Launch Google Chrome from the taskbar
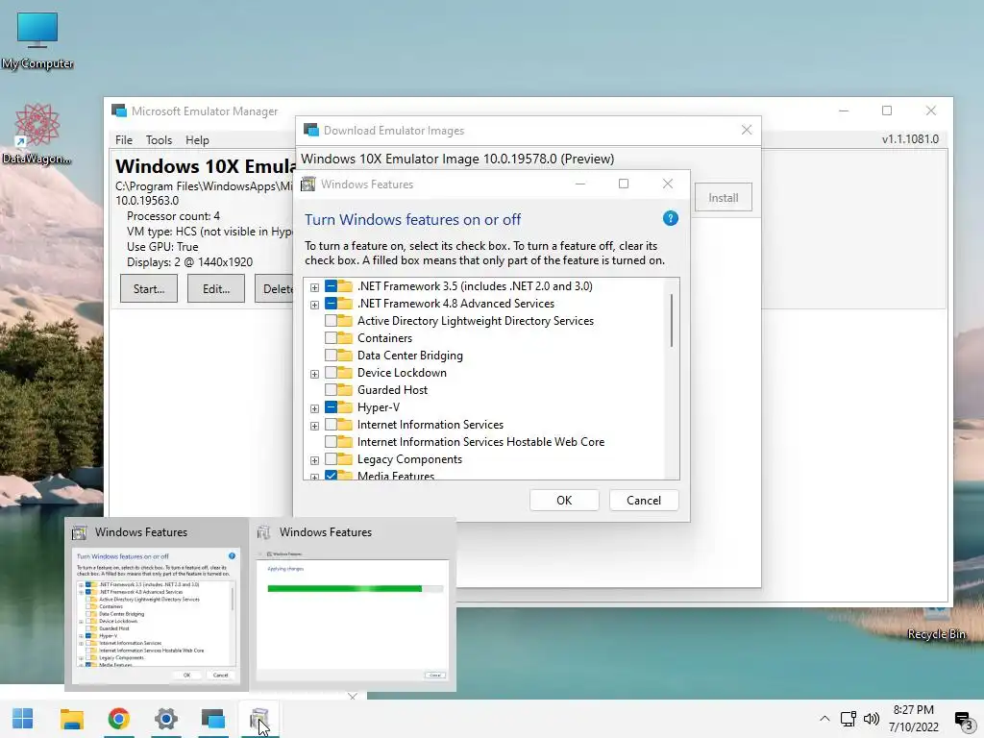The image size is (984, 738). click(x=118, y=719)
